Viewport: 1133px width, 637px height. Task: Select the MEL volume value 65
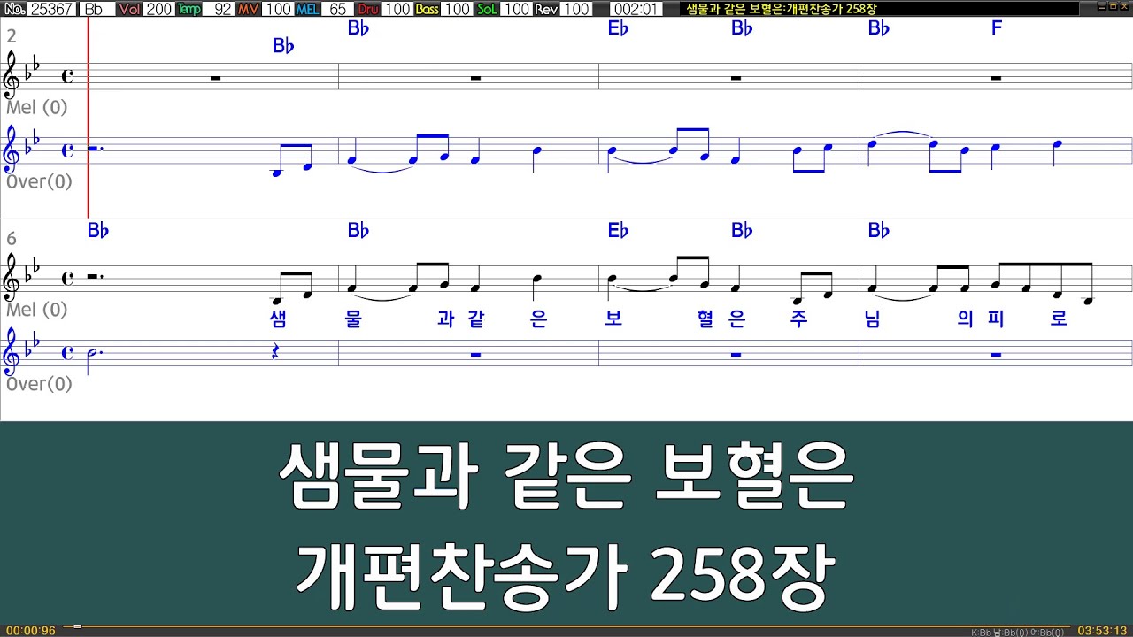coord(337,9)
